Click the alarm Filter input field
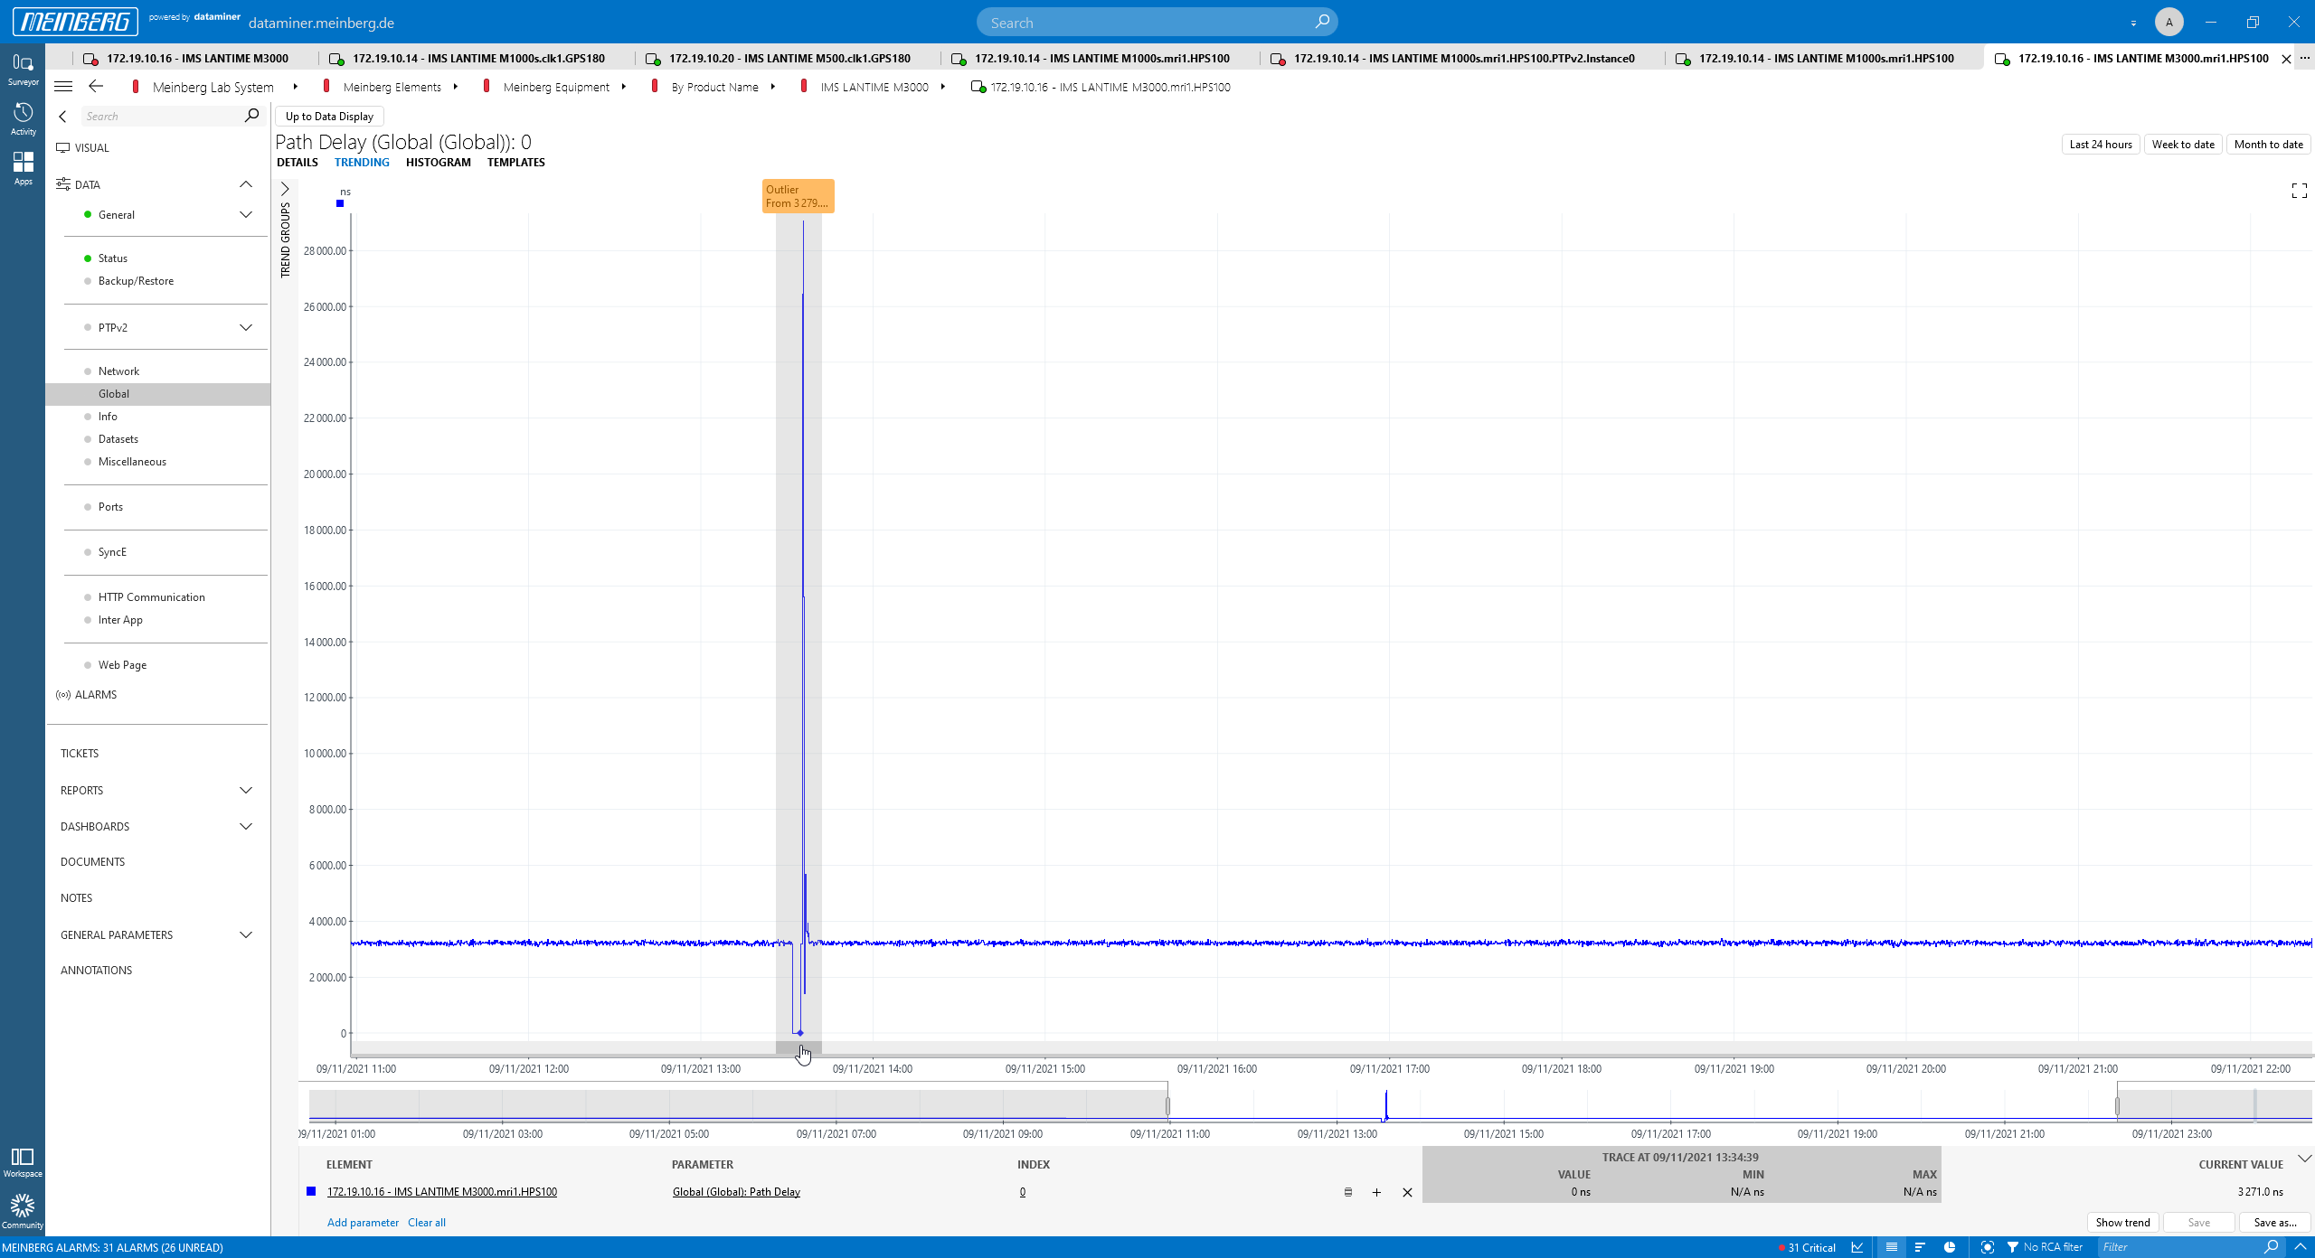The image size is (2315, 1258). pyautogui.click(x=2179, y=1247)
